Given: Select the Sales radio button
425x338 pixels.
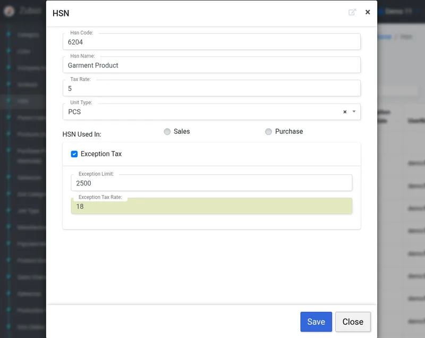Looking at the screenshot, I should (167, 132).
